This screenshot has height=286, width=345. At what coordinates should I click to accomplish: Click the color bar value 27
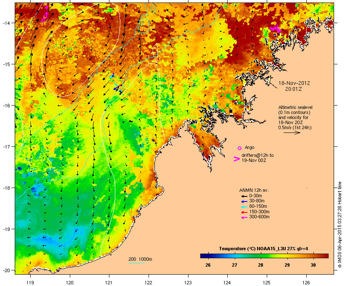pyautogui.click(x=234, y=265)
